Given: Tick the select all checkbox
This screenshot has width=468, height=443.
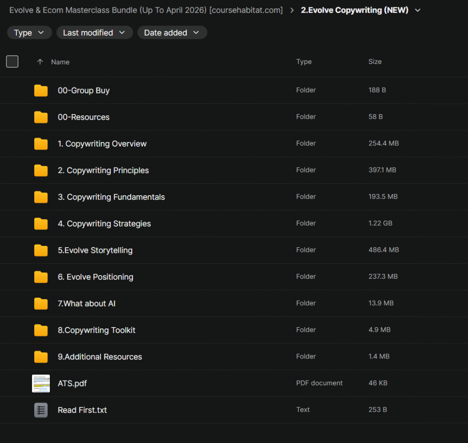Looking at the screenshot, I should (x=12, y=62).
